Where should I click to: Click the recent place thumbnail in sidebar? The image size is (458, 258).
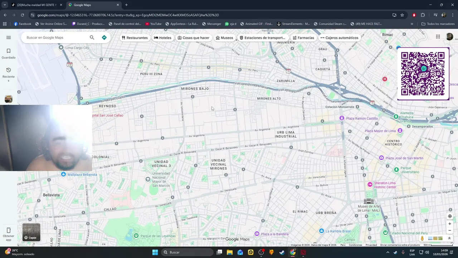9,99
